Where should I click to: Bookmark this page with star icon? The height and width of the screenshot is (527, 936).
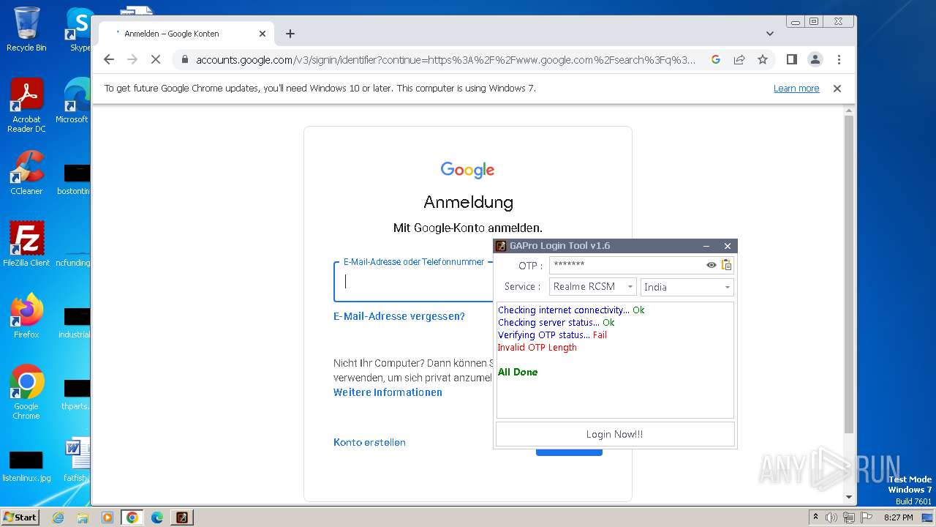pos(763,59)
